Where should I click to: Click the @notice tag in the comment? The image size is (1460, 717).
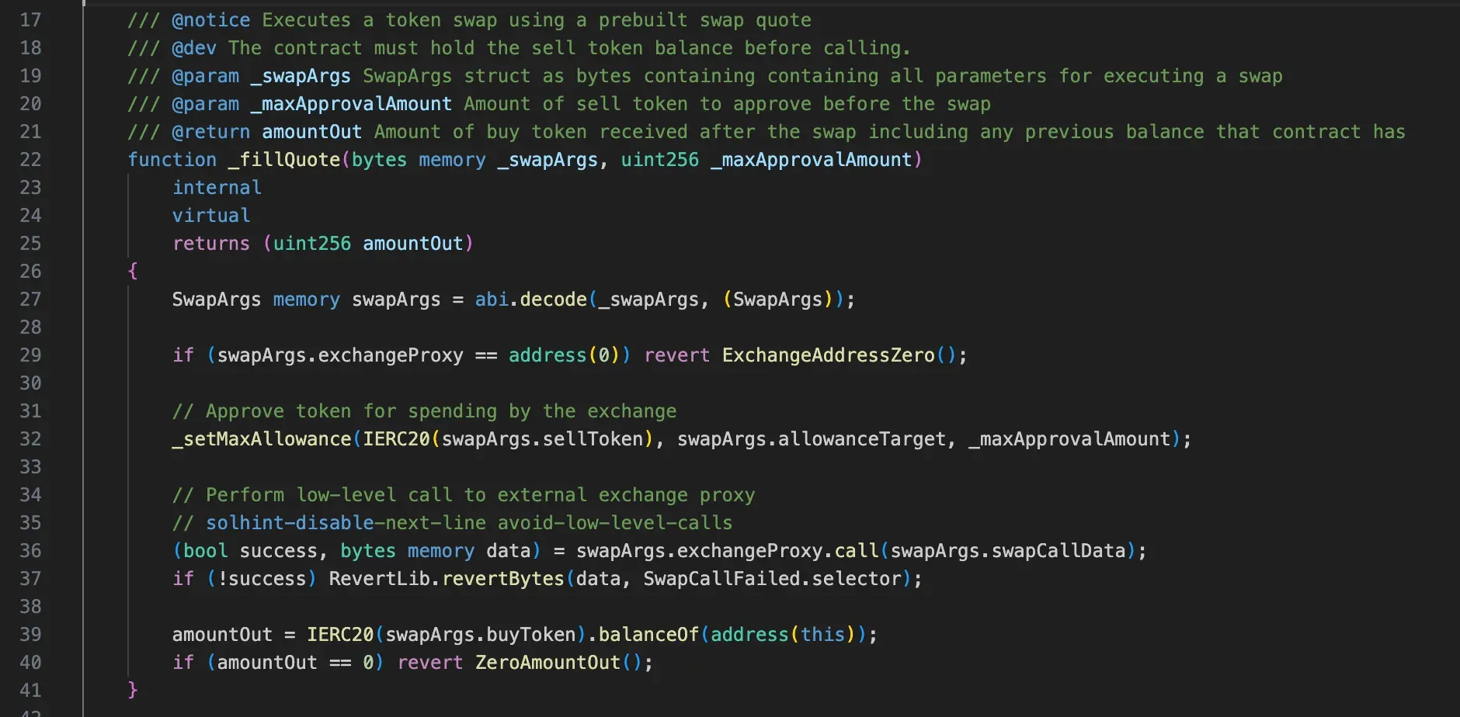pyautogui.click(x=211, y=20)
